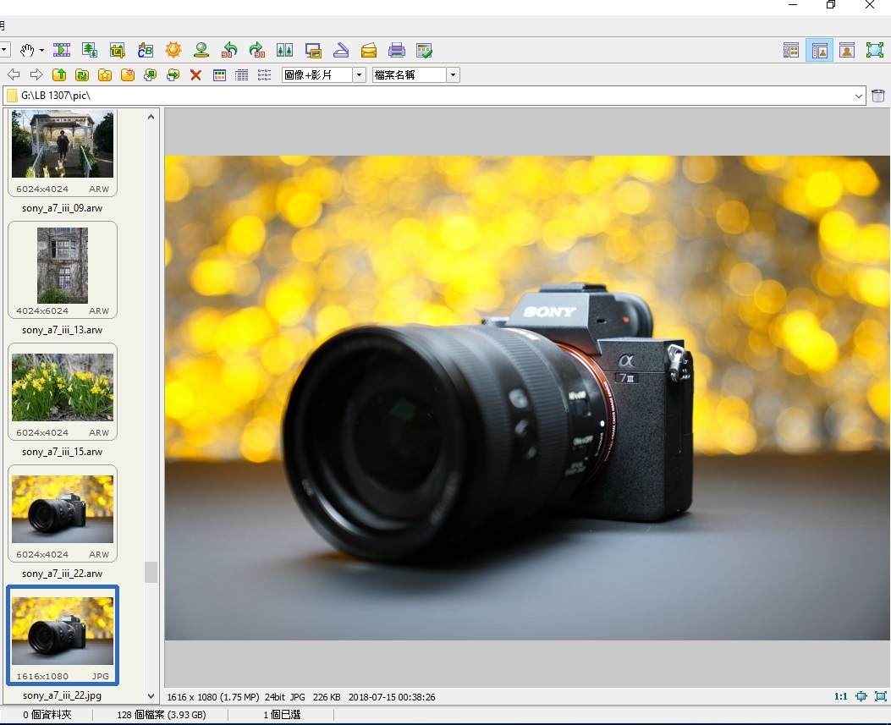The height and width of the screenshot is (725, 891).
Task: Click the sony_a7_iii_13.arw filename label
Action: 63,330
